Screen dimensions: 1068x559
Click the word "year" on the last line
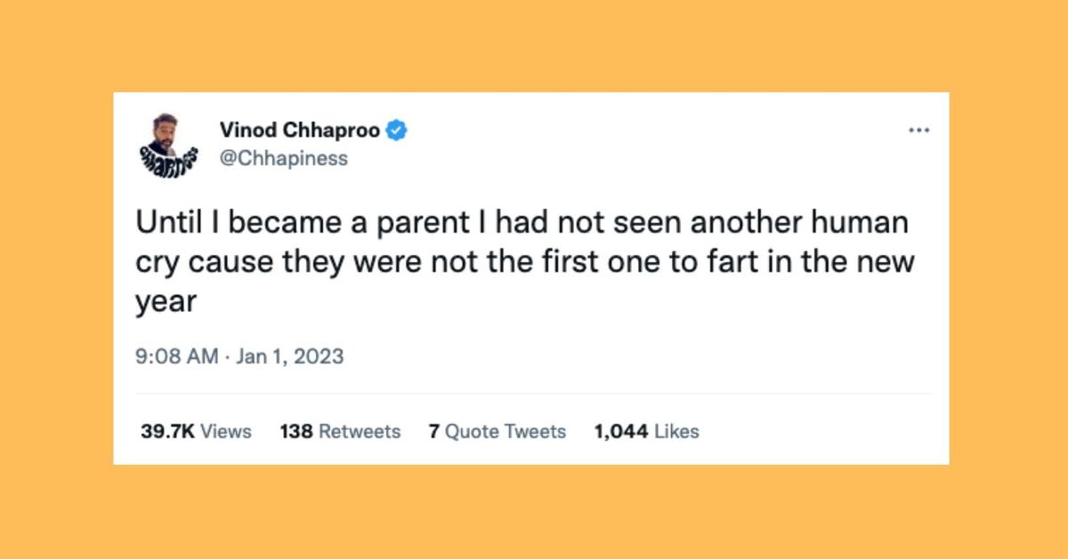(x=165, y=303)
